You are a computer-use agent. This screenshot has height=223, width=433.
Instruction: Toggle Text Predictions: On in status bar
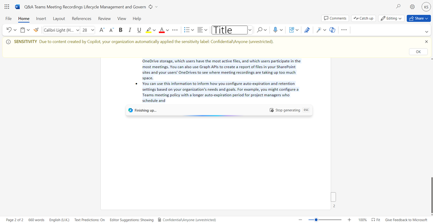89,220
